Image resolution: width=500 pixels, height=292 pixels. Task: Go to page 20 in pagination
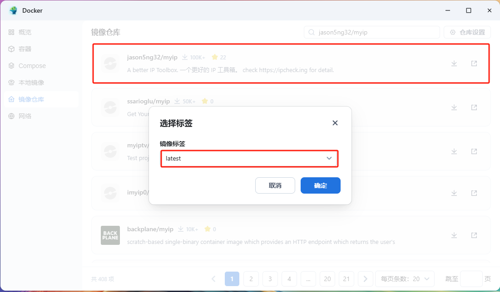tap(327, 279)
